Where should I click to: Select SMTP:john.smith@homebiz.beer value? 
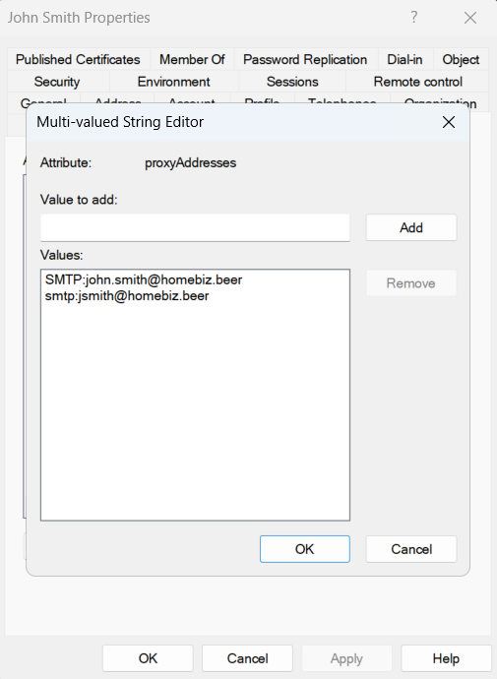[144, 279]
